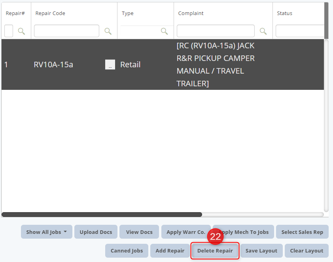
Task: Expand the Show All Jobs dropdown
Action: [x=47, y=232]
